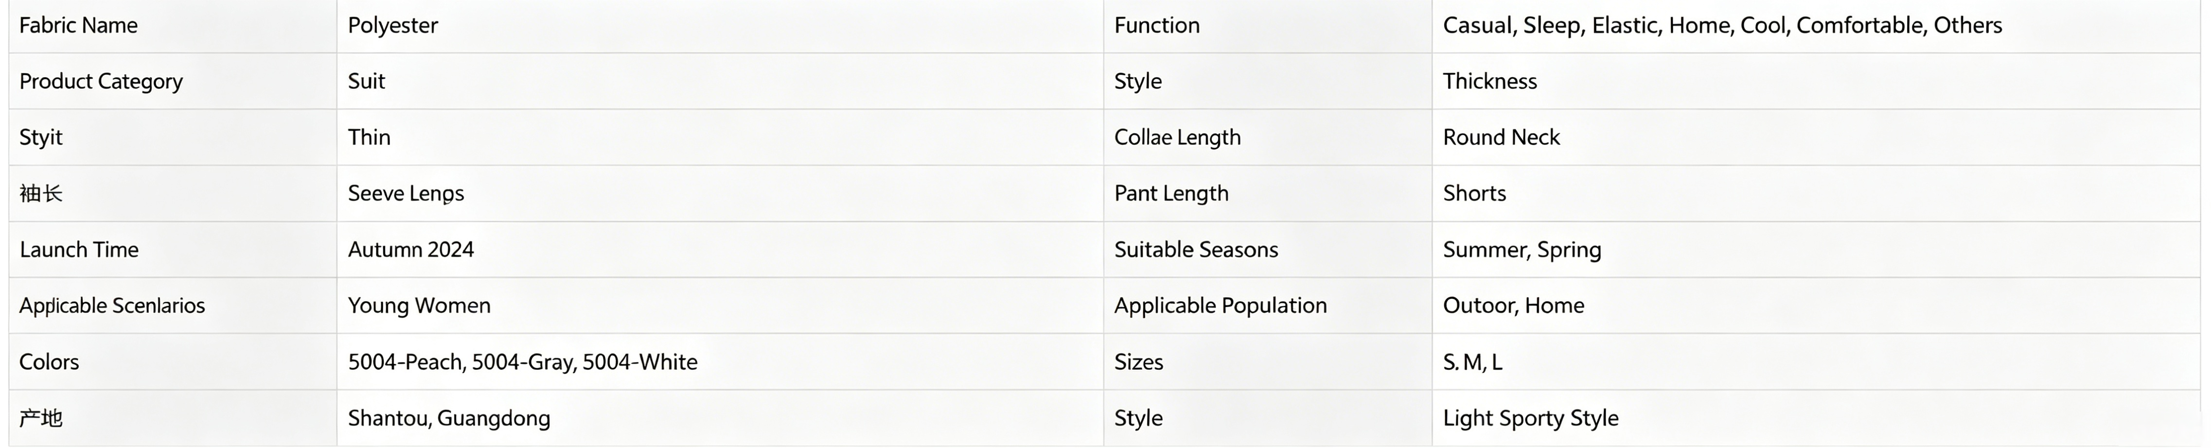Select the Autumn 2024 launch time
The image size is (2211, 448).
410,250
